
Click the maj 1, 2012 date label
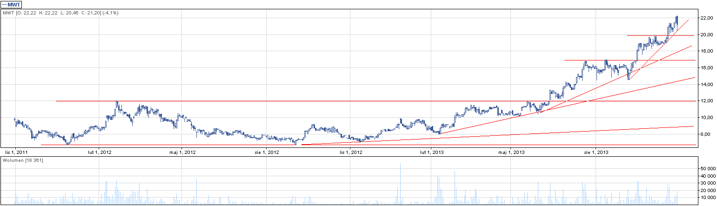coord(181,152)
